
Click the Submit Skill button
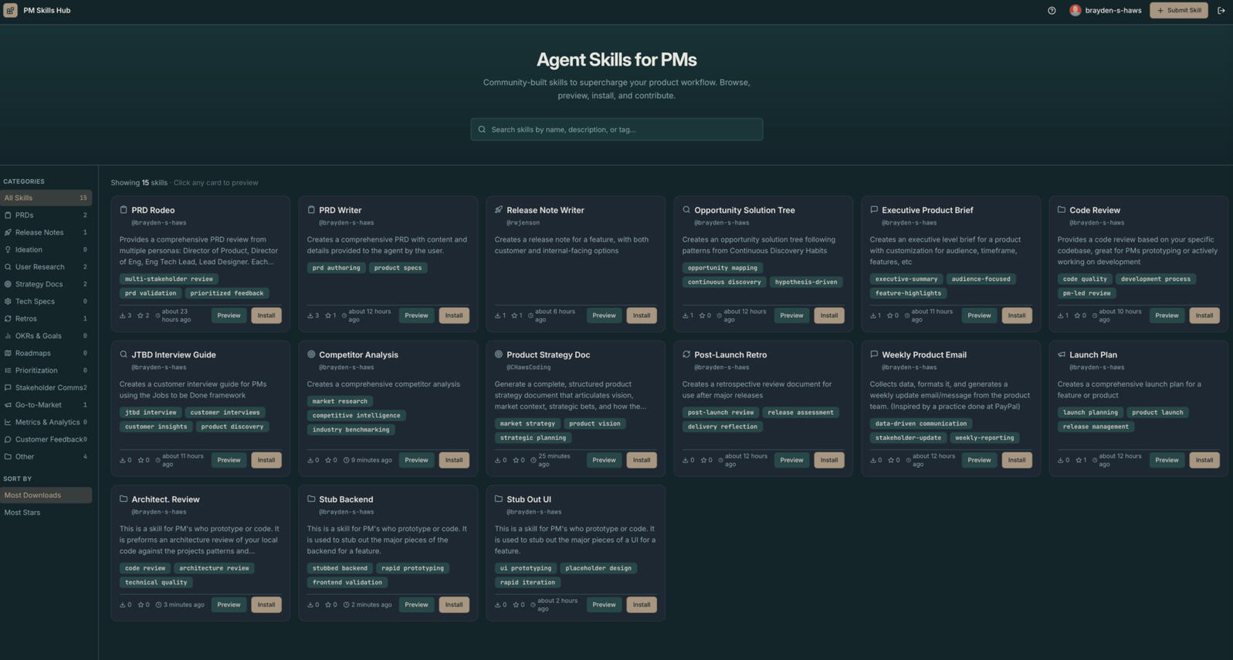point(1178,10)
